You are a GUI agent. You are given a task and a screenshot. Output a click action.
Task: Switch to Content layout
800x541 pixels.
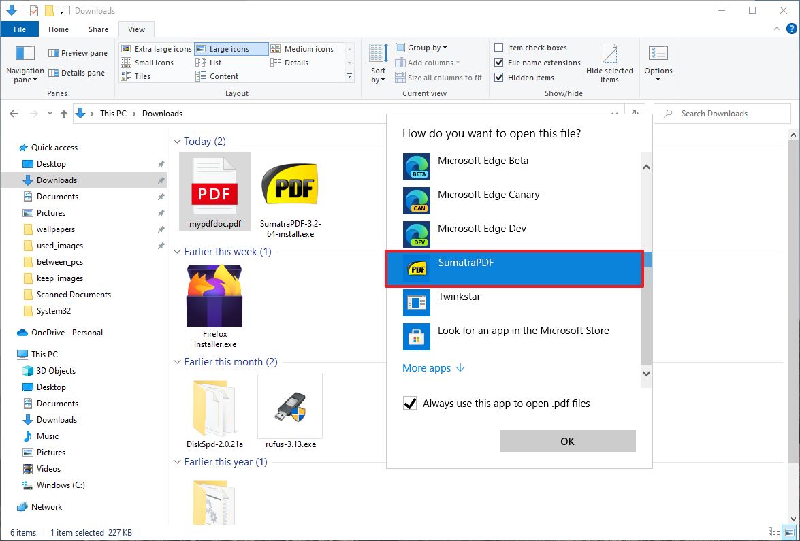[x=217, y=76]
